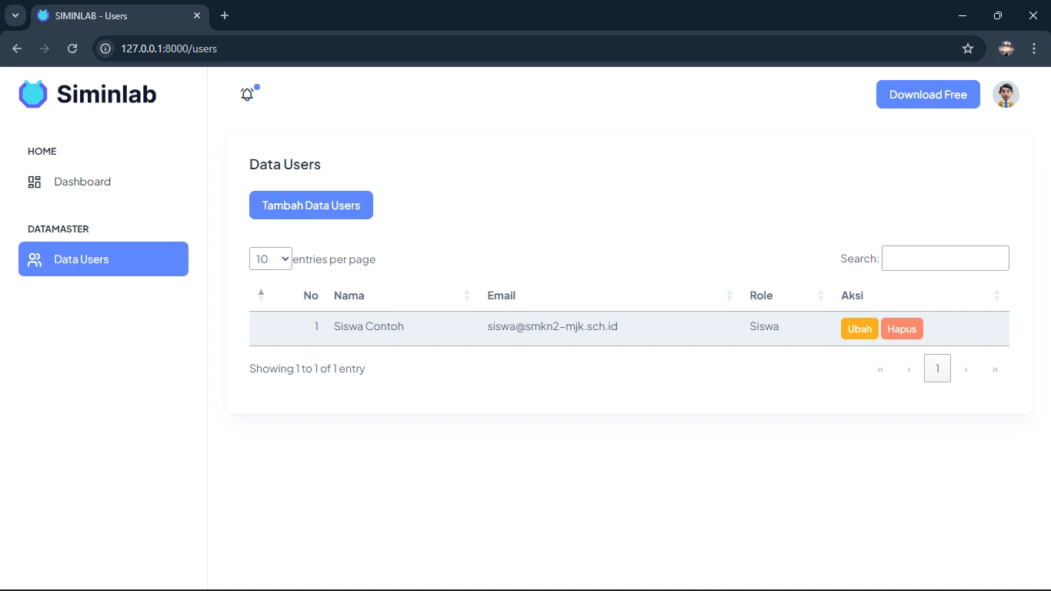This screenshot has width=1051, height=591.
Task: Expand the browser tab search dropdown
Action: click(15, 15)
